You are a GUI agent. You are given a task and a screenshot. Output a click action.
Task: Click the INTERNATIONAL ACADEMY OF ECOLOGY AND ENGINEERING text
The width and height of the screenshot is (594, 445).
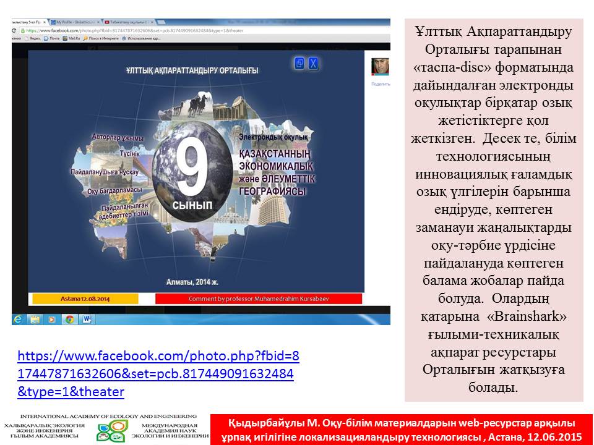pyautogui.click(x=108, y=416)
